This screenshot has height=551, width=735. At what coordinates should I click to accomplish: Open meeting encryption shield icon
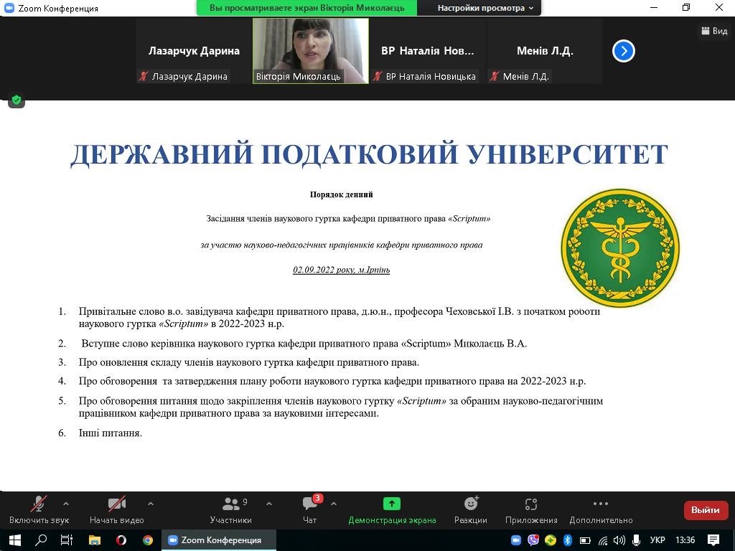(x=17, y=100)
